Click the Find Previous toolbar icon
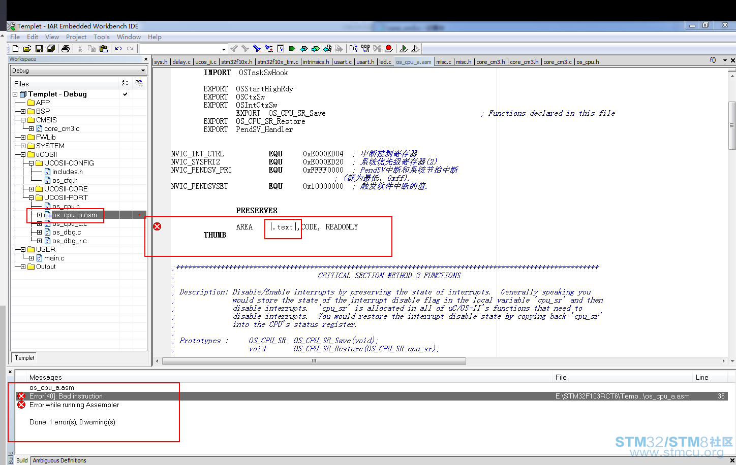Image resolution: width=736 pixels, height=465 pixels. [234, 49]
